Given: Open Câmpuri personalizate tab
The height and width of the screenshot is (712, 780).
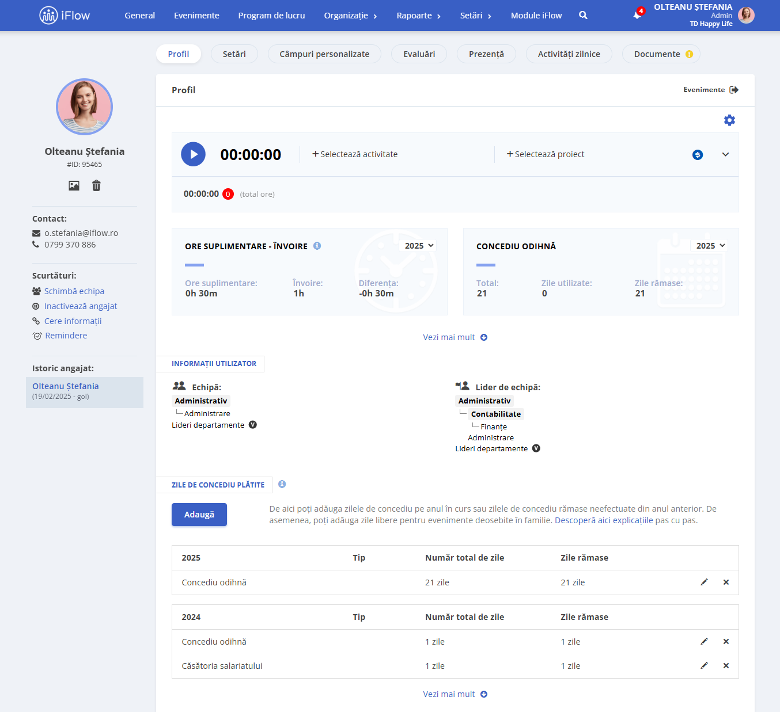Looking at the screenshot, I should (324, 54).
